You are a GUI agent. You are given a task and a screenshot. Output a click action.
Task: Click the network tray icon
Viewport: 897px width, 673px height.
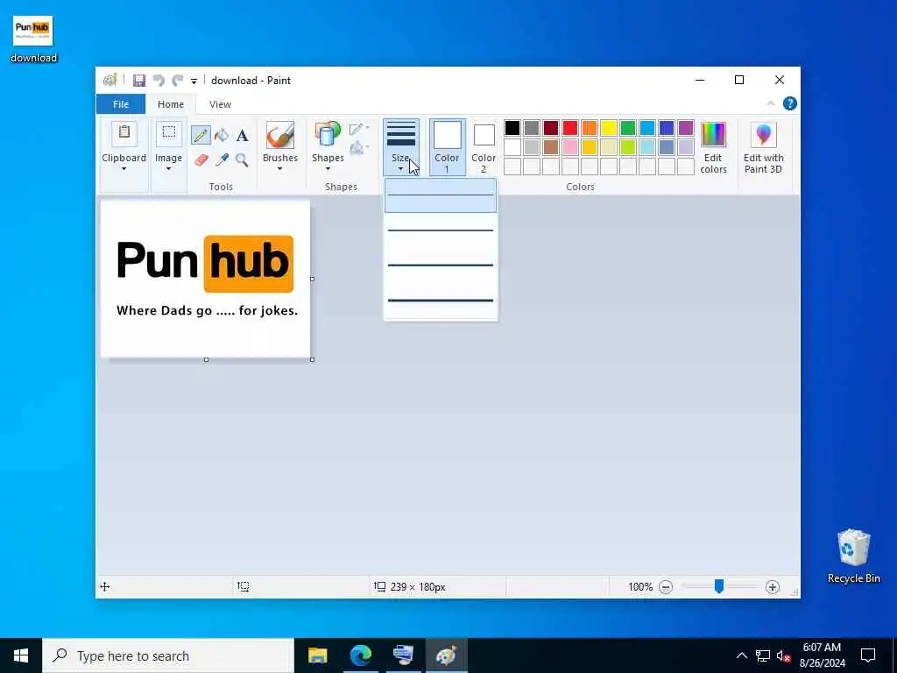click(763, 655)
